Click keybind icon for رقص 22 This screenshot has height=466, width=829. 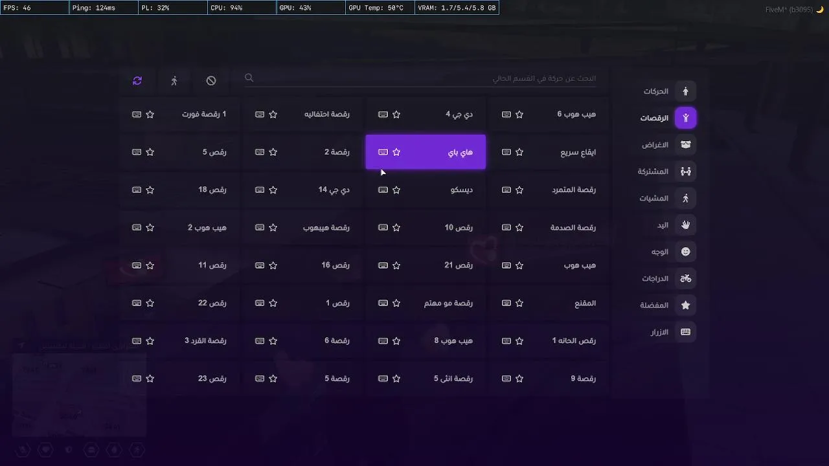tap(137, 304)
